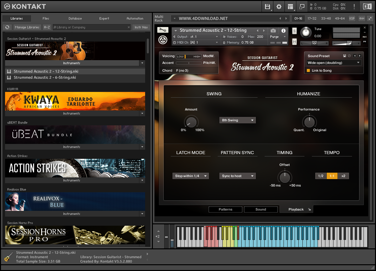Open Stop within 1/4 dropdown
The height and width of the screenshot is (271, 376).
pyautogui.click(x=191, y=176)
